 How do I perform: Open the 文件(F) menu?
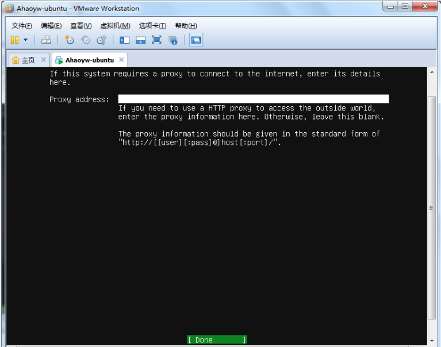[22, 26]
